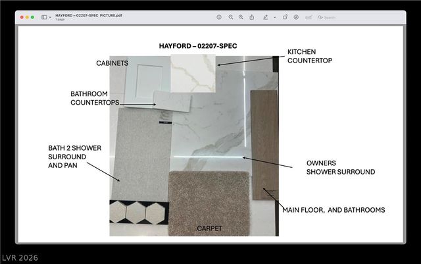Click the search magnifying glass icon
The image size is (421, 264).
[320, 17]
